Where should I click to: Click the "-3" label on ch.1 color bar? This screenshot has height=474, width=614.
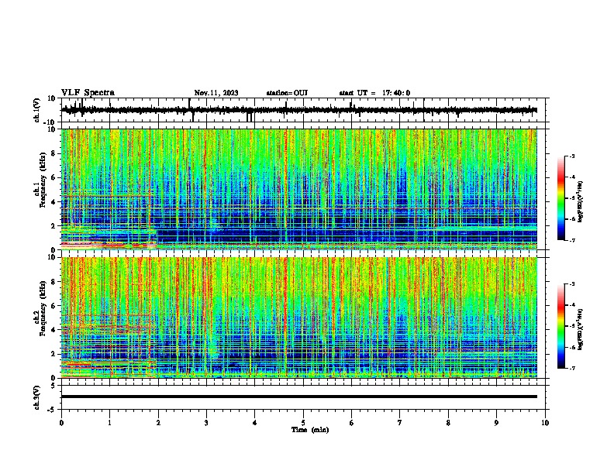[x=571, y=156]
